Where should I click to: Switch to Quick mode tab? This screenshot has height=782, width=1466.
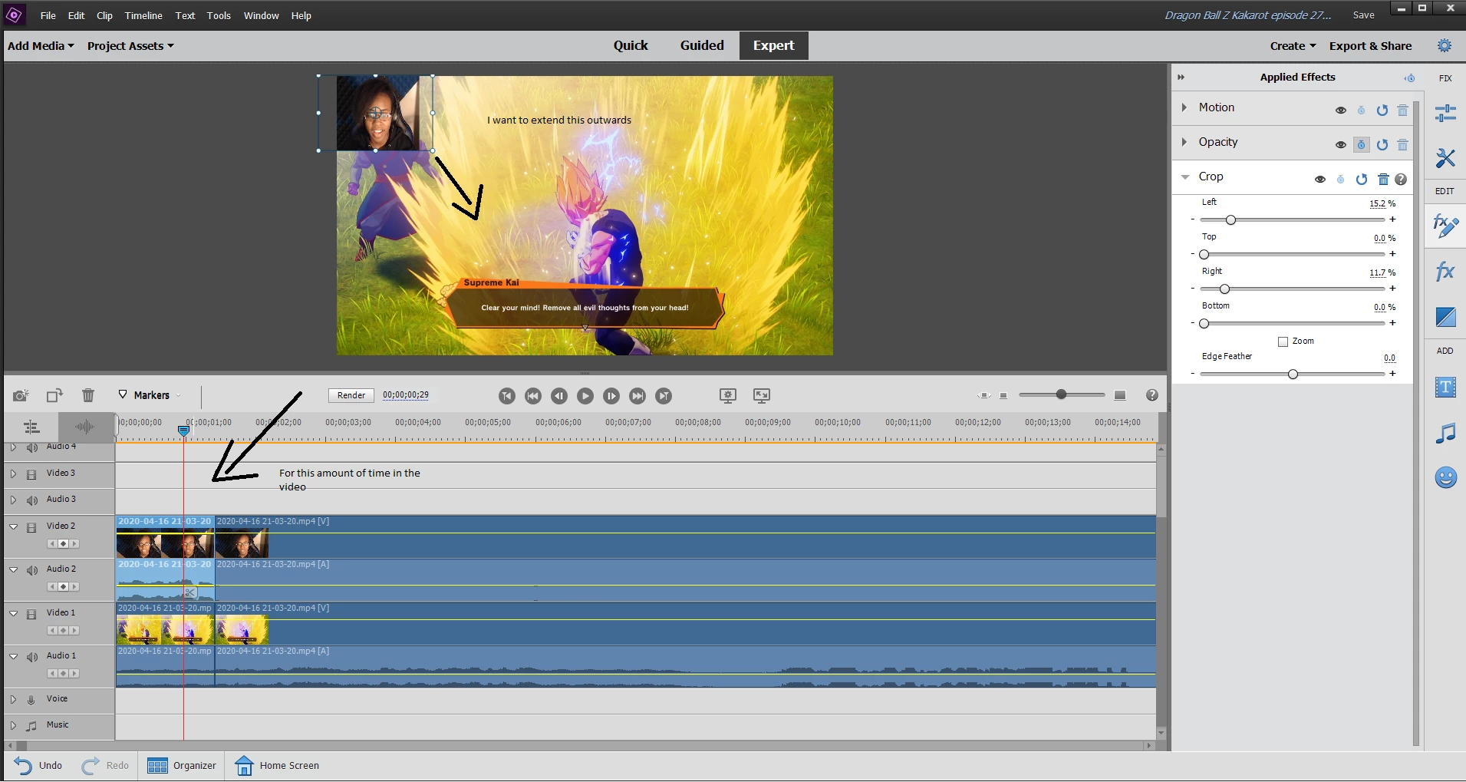[x=631, y=45]
